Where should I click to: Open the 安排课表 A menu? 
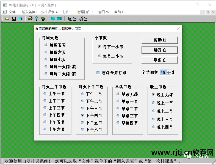[49, 12]
